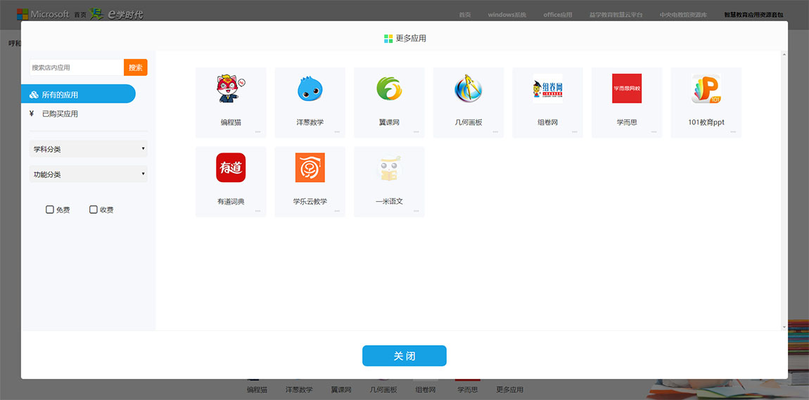The height and width of the screenshot is (400, 809).
Task: Open the 101教育ppt app icon
Action: pyautogui.click(x=706, y=89)
